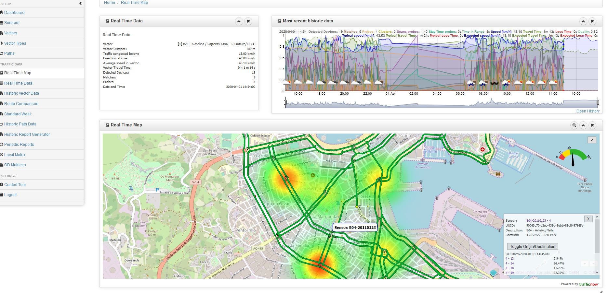Click the sensor popup scrollbar down arrow

597,272
